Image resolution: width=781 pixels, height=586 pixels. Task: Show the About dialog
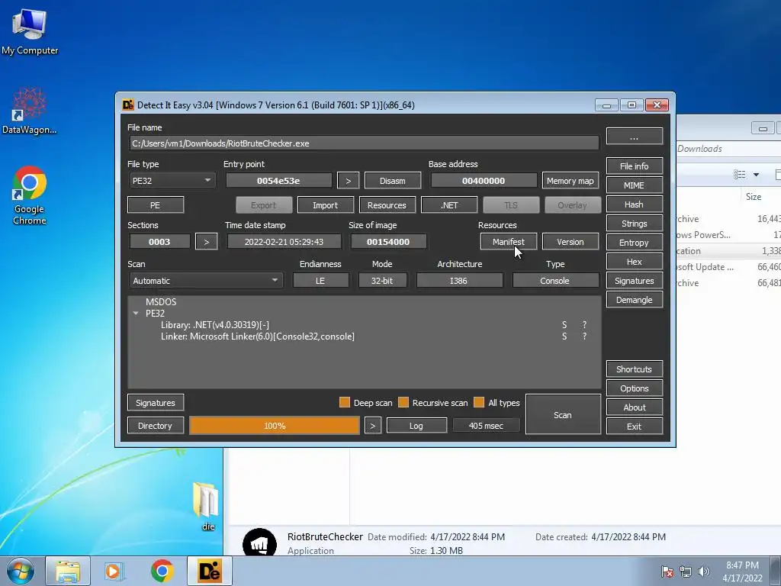(x=634, y=407)
